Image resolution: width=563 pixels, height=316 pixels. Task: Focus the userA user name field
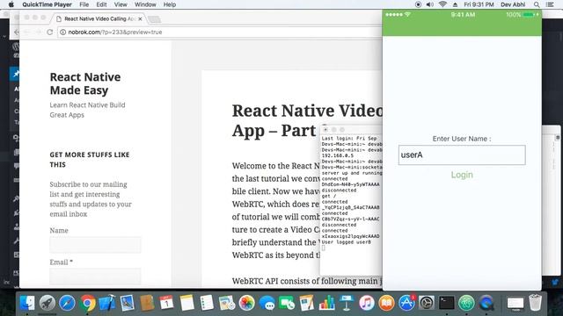pyautogui.click(x=462, y=155)
